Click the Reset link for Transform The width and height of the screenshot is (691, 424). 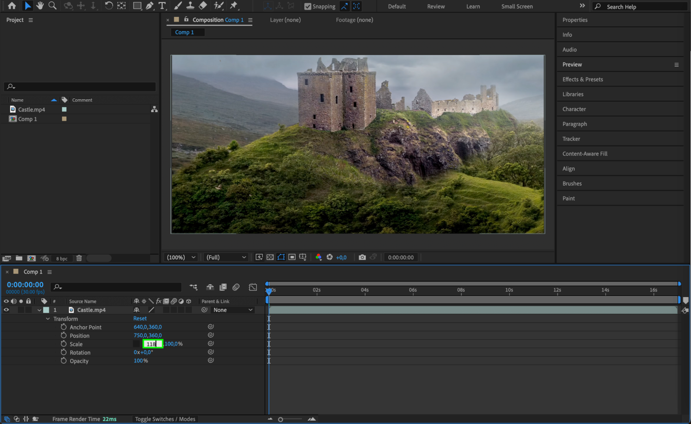coord(140,319)
